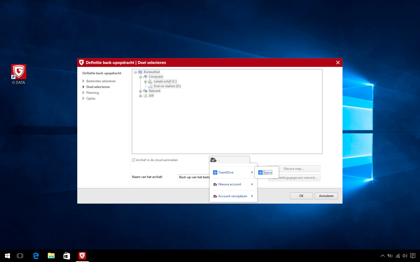This screenshot has height=262, width=420.
Task: Collapse the Bureaublad tree node
Action: coord(135,72)
